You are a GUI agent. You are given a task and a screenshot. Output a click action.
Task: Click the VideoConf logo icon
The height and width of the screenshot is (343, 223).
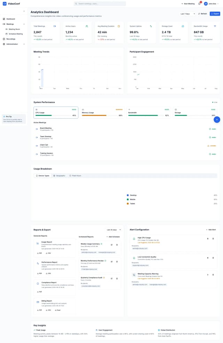coord(5,3)
